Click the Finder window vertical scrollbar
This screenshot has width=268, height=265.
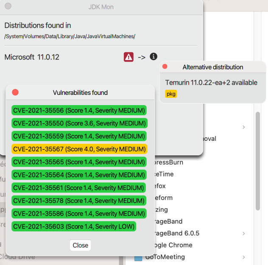pyautogui.click(x=257, y=162)
